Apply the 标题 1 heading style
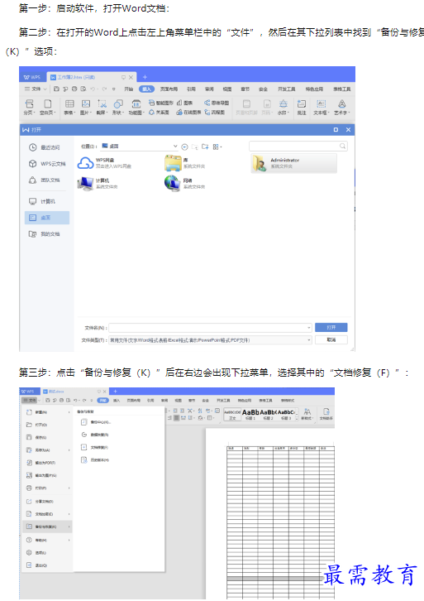The image size is (424, 601). point(250,415)
